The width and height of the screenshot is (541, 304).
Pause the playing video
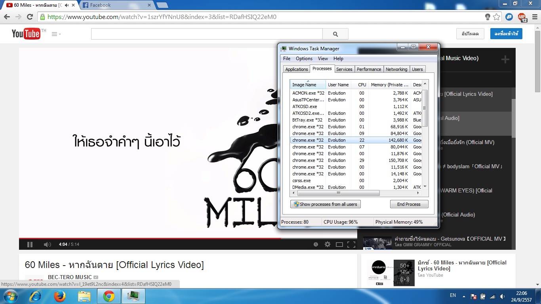(x=30, y=244)
